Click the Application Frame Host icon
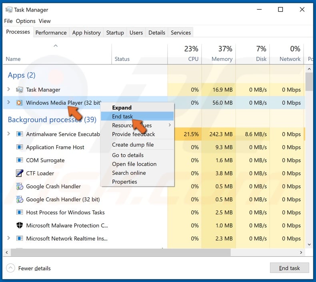The image size is (316, 282). (19, 147)
